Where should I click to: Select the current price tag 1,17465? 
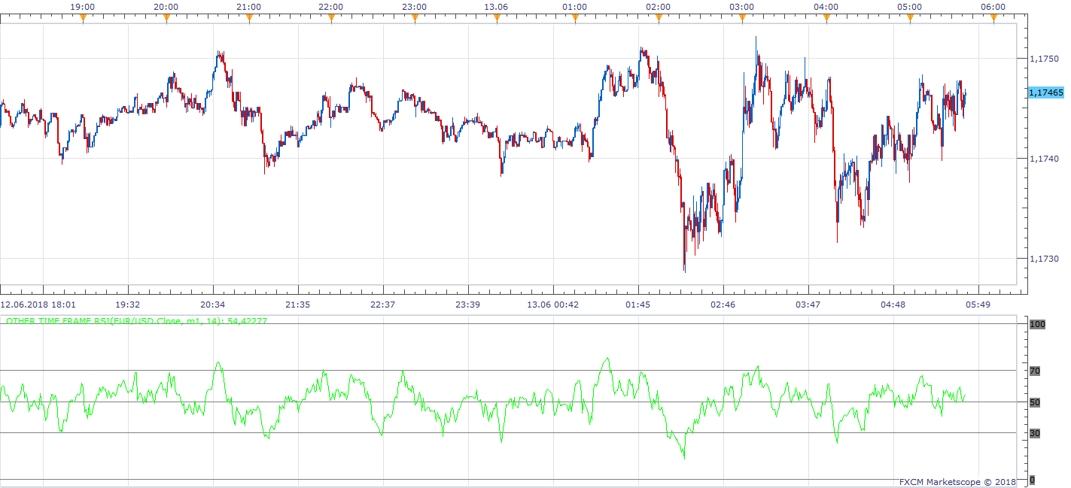[1046, 92]
